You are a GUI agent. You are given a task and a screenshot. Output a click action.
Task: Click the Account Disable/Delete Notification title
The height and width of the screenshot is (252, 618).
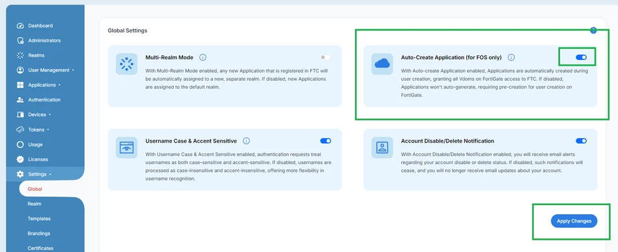[x=447, y=141]
